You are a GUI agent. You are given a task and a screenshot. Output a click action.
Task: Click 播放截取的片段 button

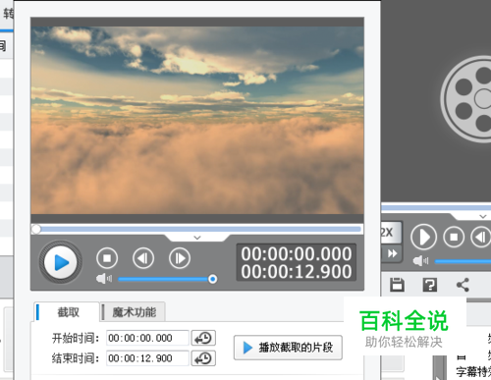coord(288,348)
